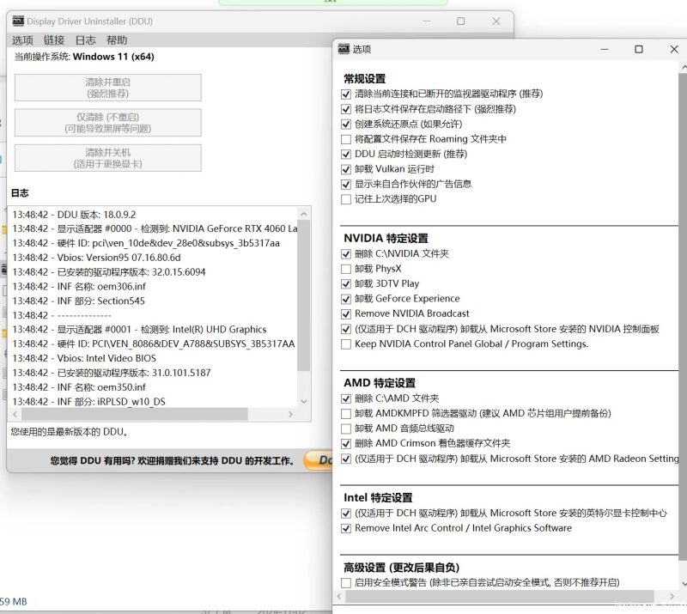
Task: Toggle 卸载 3DTV Play checkbox
Action: (x=346, y=284)
